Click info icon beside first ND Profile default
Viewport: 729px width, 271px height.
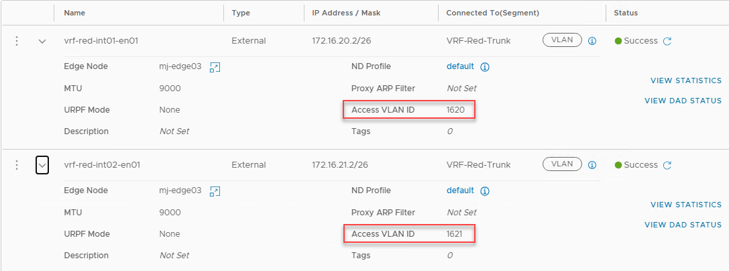coord(485,67)
